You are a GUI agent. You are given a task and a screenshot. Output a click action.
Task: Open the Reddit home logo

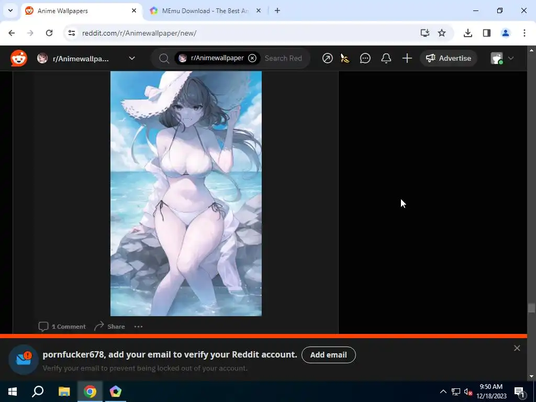(19, 58)
